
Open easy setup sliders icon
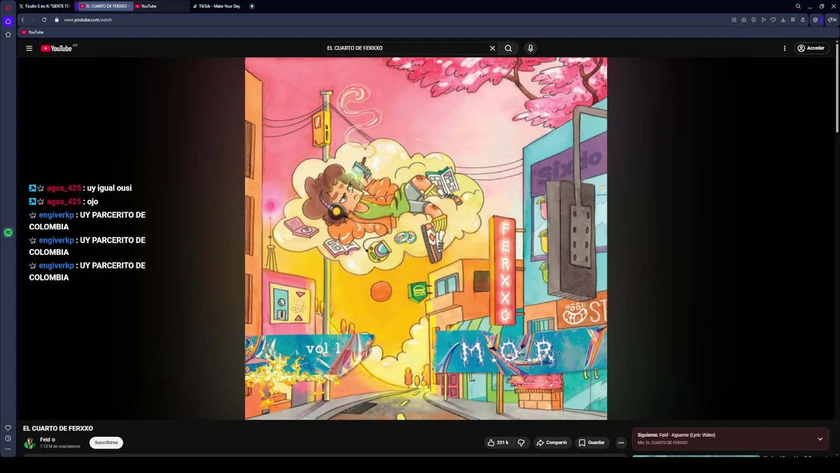793,20
